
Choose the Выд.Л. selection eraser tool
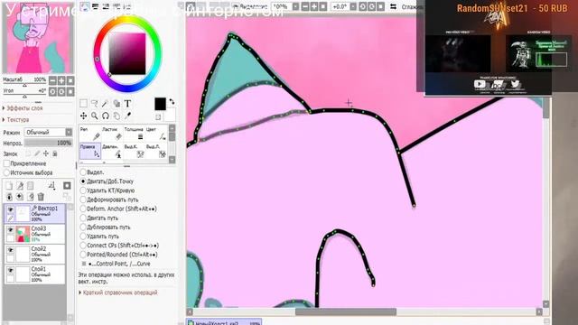pyautogui.click(x=156, y=151)
